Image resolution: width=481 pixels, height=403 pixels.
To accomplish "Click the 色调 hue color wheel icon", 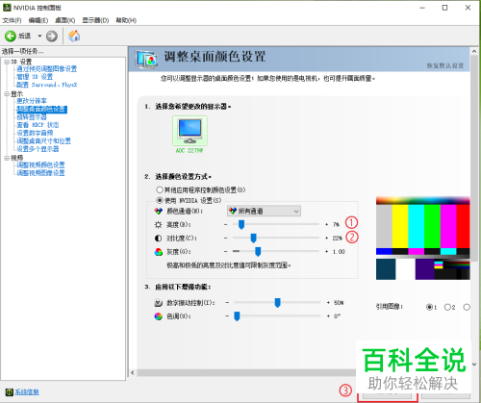I will click(x=158, y=316).
